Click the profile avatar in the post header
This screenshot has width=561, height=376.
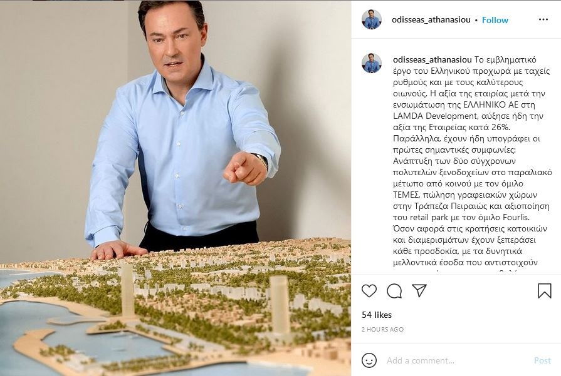click(x=372, y=19)
